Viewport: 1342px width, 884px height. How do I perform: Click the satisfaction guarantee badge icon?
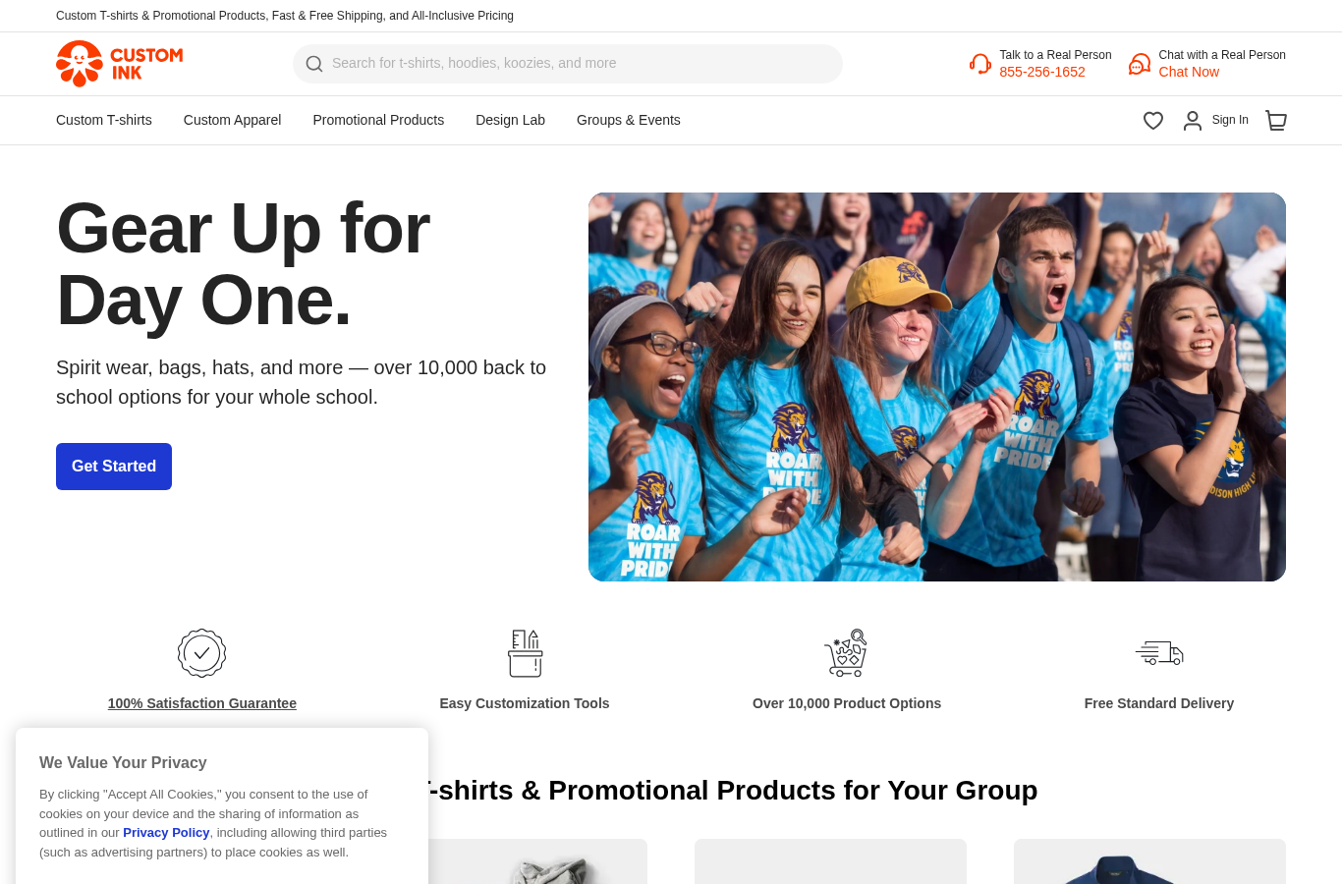pos(202,653)
